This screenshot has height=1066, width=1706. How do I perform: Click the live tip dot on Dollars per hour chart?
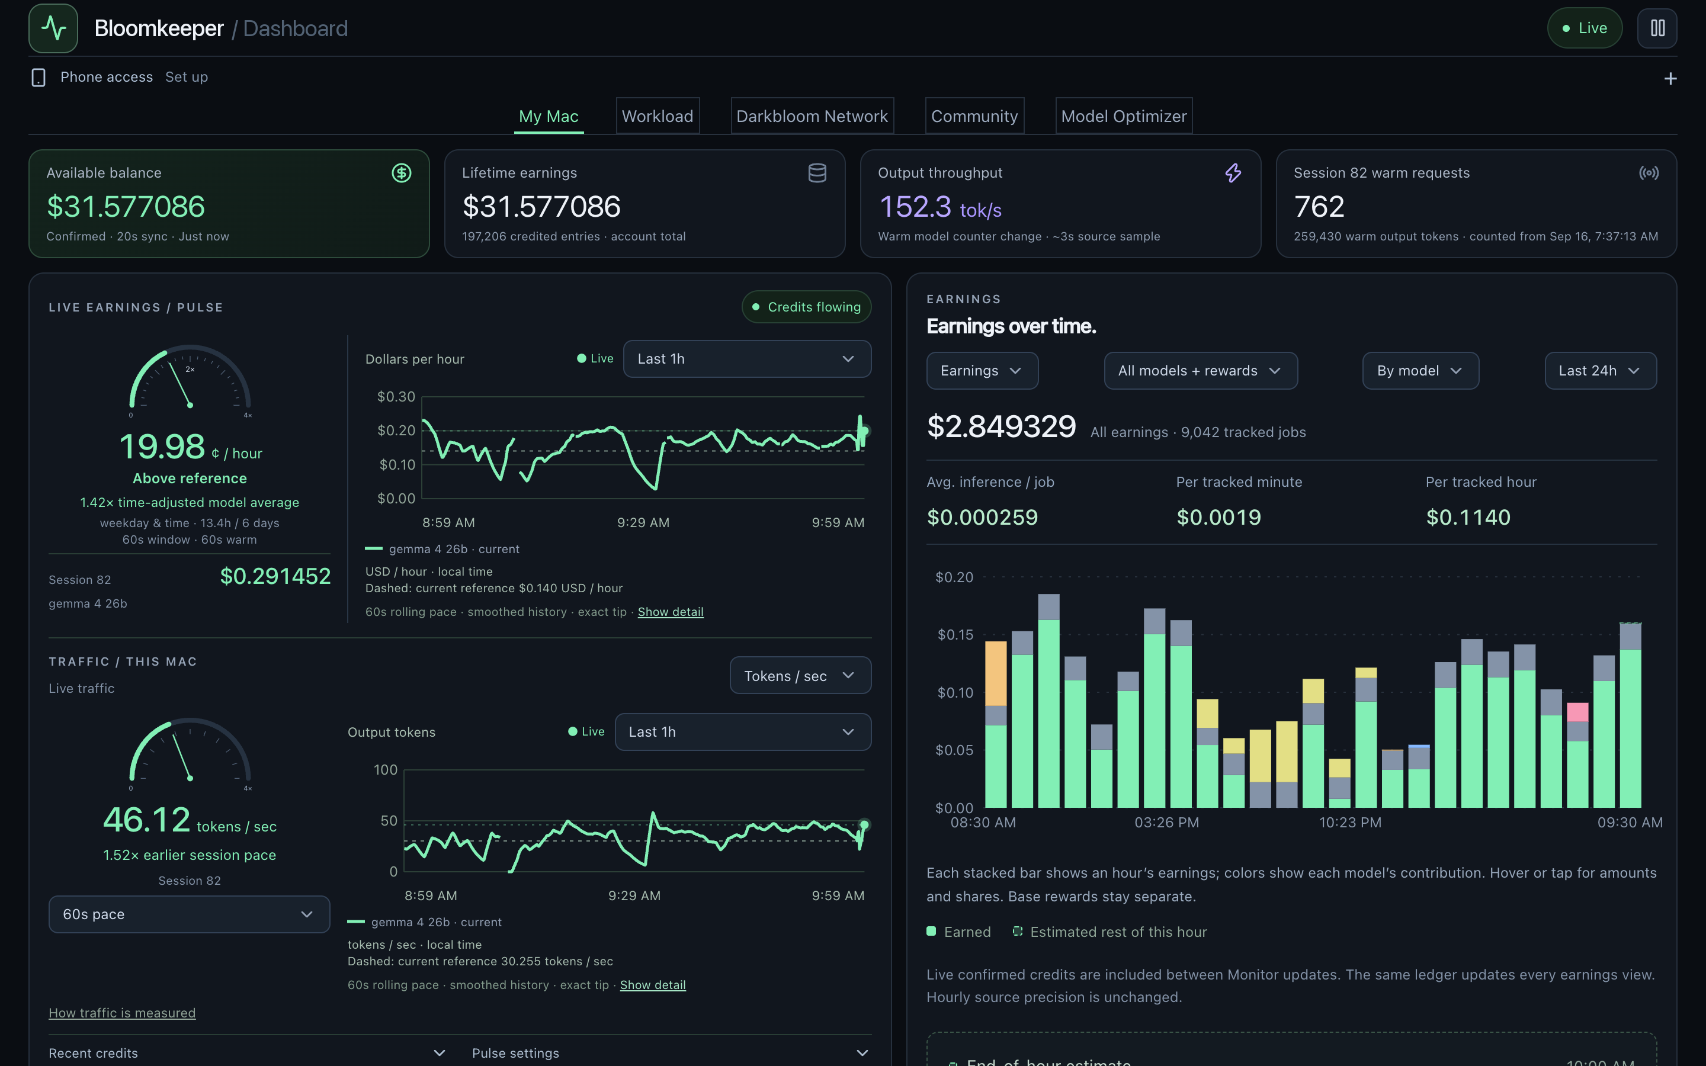pyautogui.click(x=864, y=431)
